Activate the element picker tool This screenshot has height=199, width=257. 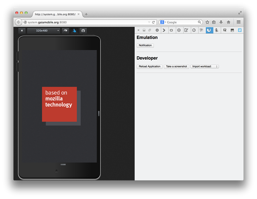coord(225,30)
